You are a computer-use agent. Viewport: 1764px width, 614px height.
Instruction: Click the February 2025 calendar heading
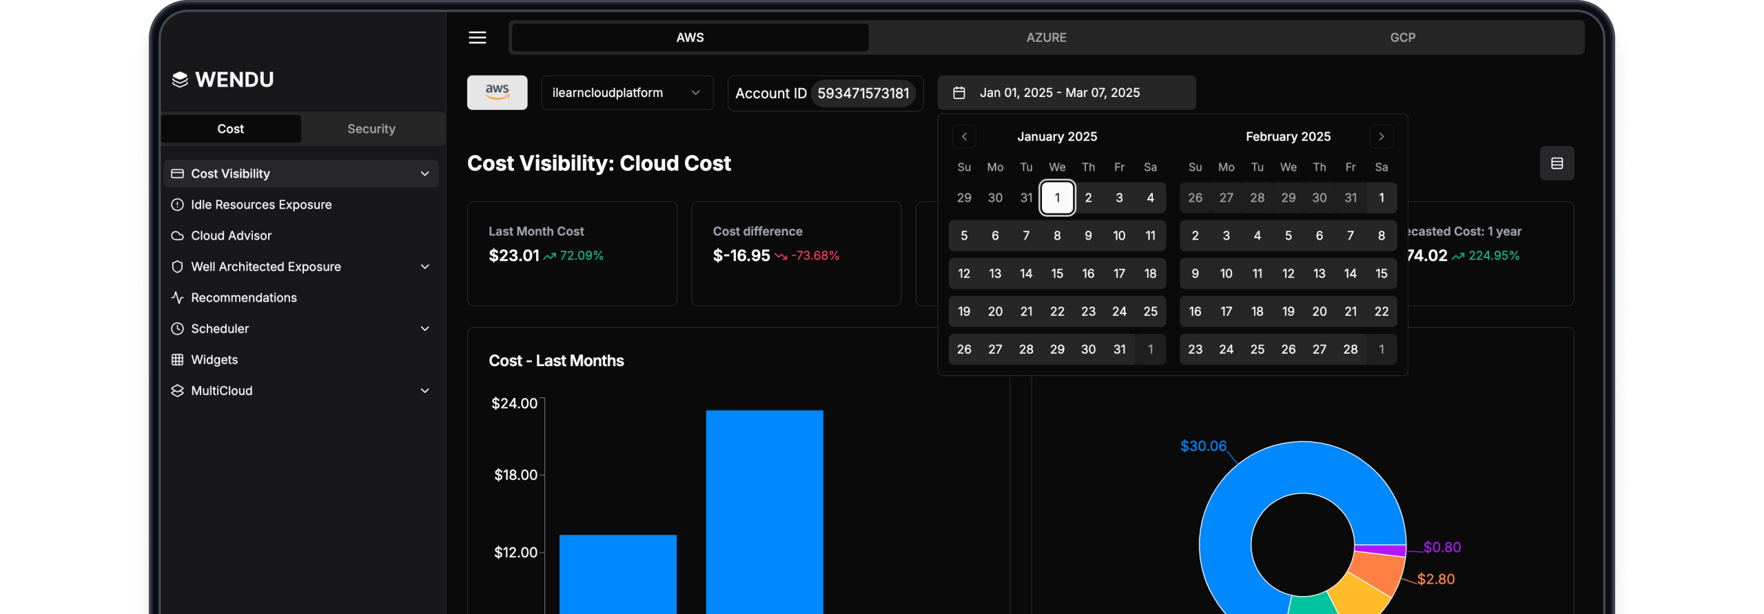[x=1288, y=136]
